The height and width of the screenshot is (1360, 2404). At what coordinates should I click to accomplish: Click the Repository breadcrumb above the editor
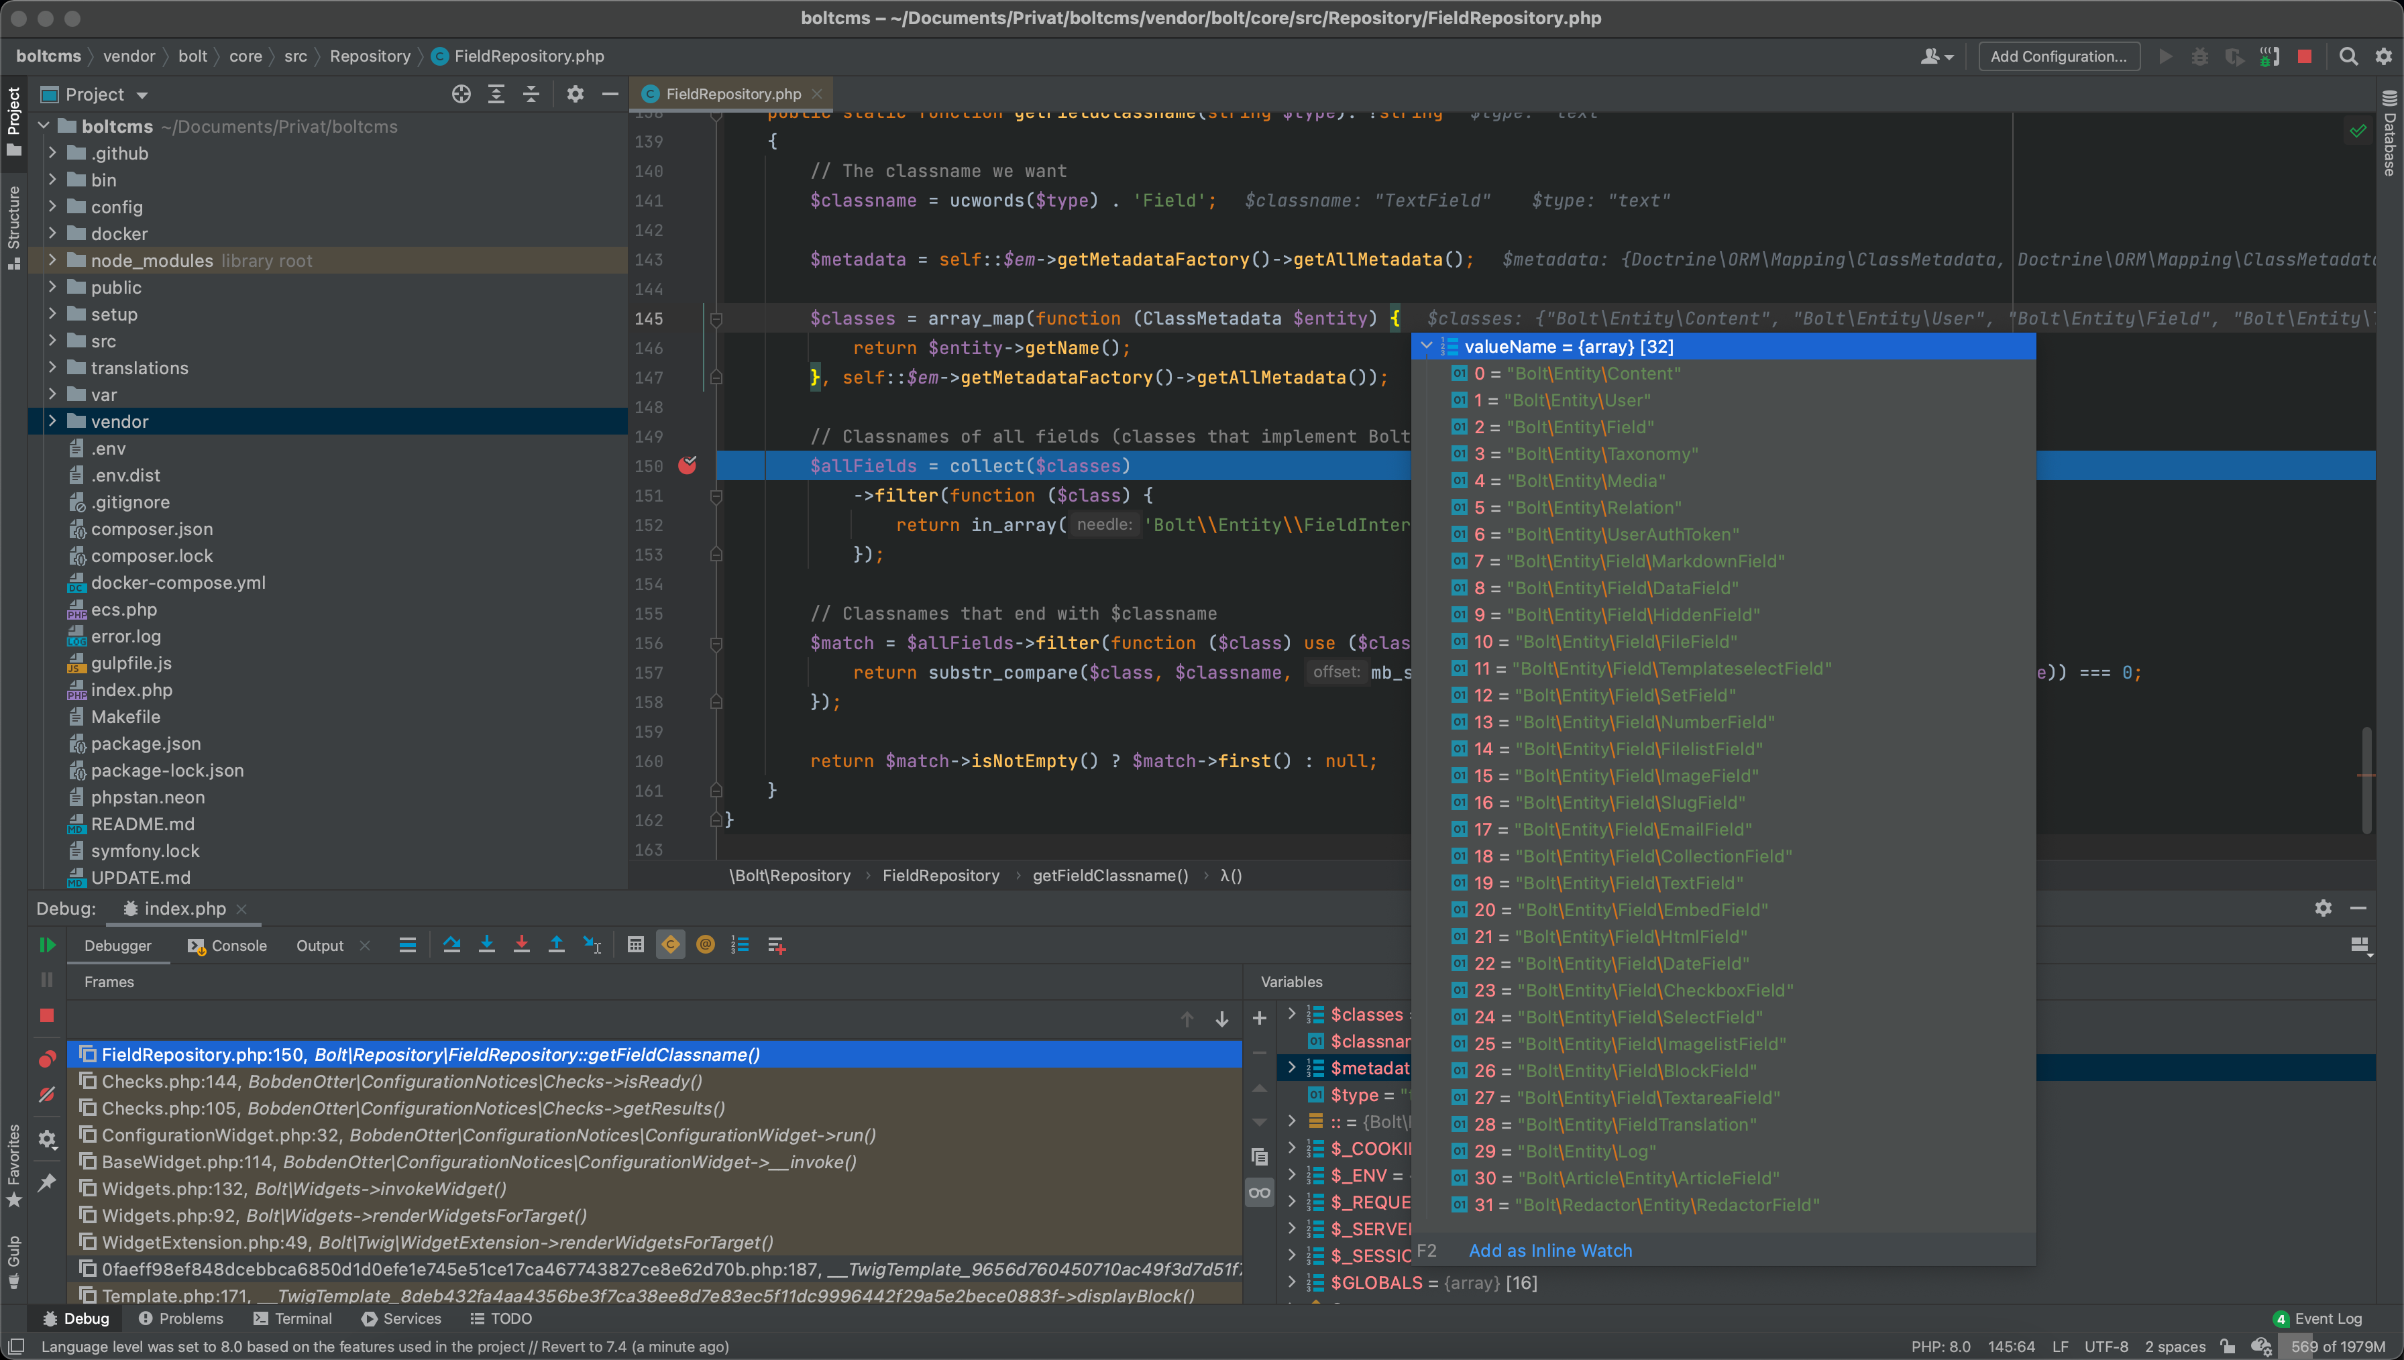click(x=370, y=56)
